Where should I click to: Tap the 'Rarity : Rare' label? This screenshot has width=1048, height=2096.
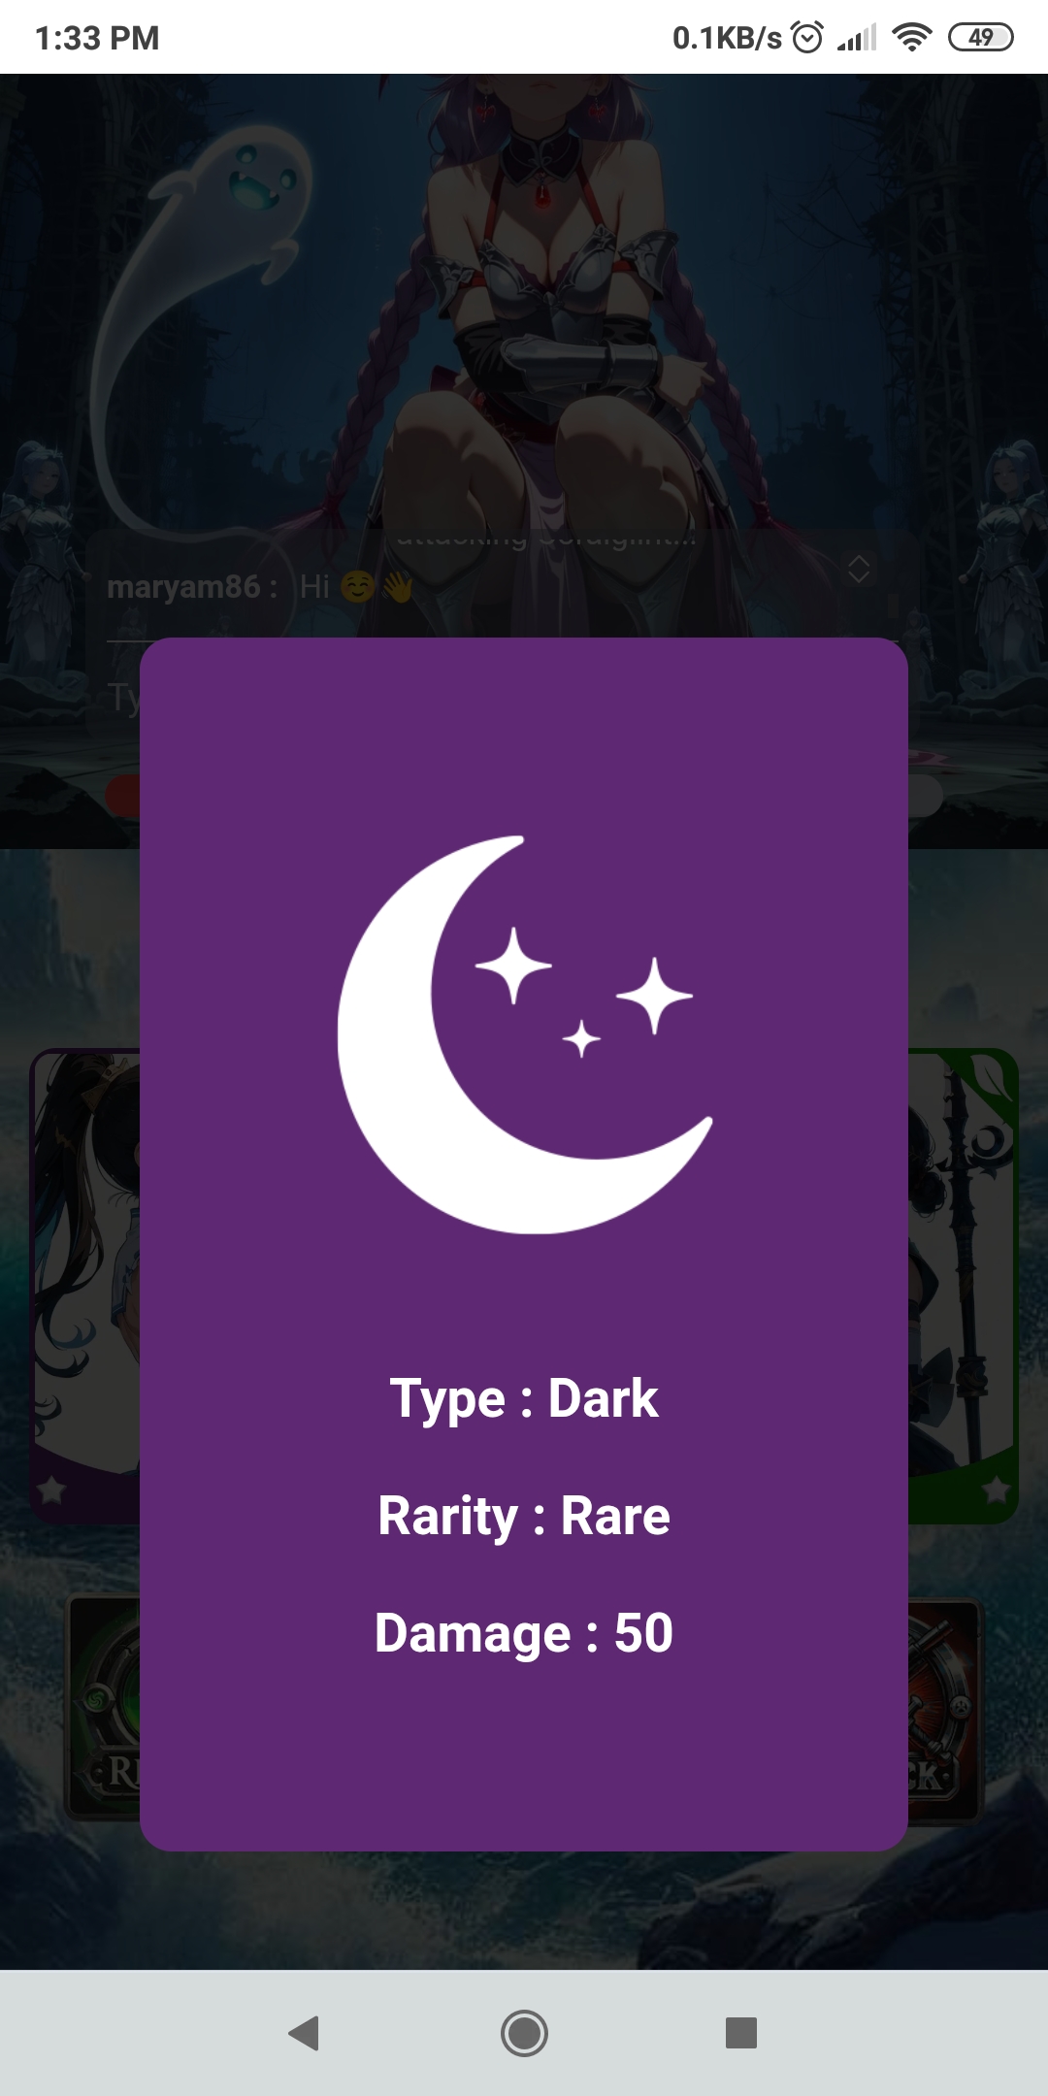click(x=524, y=1516)
